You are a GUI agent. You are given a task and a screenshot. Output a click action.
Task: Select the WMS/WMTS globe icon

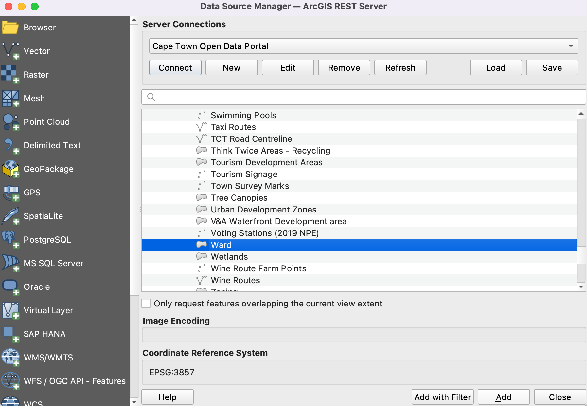[x=10, y=358]
